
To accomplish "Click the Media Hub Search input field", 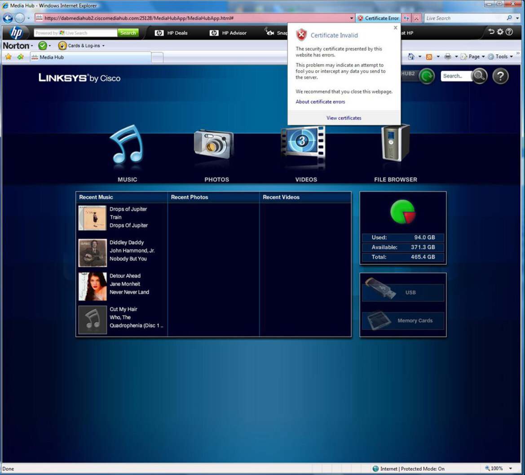I will (x=455, y=76).
